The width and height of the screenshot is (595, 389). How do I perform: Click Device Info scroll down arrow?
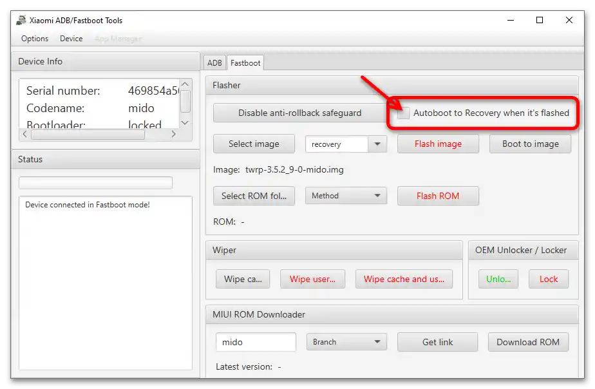(185, 122)
